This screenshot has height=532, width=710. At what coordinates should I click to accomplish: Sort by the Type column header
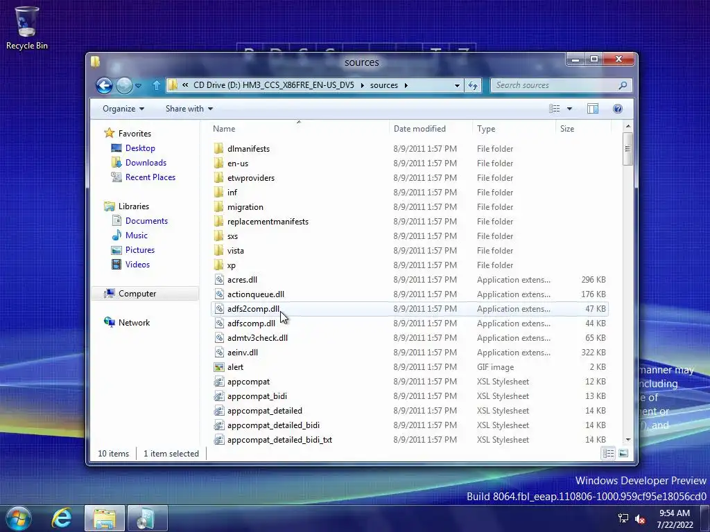514,128
